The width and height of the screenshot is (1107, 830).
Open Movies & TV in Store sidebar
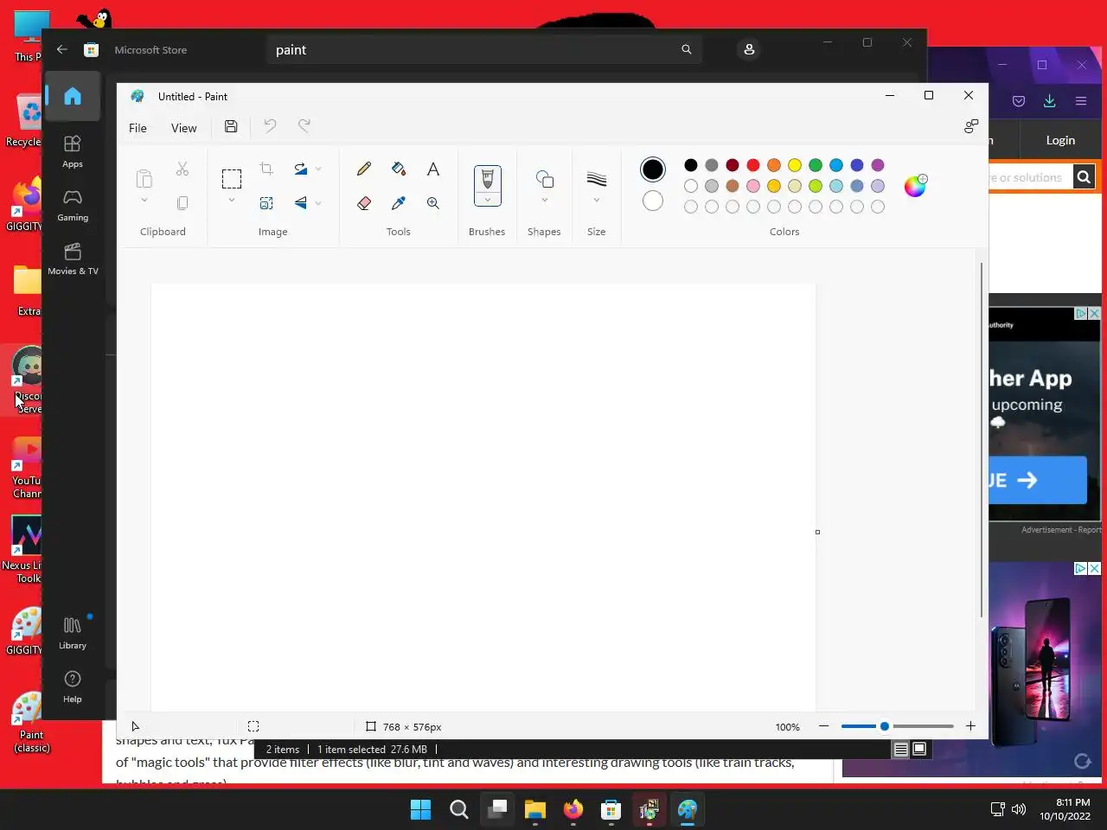tap(73, 259)
